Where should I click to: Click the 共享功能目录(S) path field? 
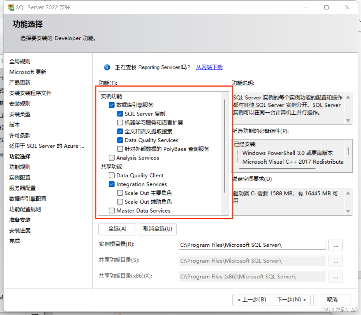[x=252, y=261]
